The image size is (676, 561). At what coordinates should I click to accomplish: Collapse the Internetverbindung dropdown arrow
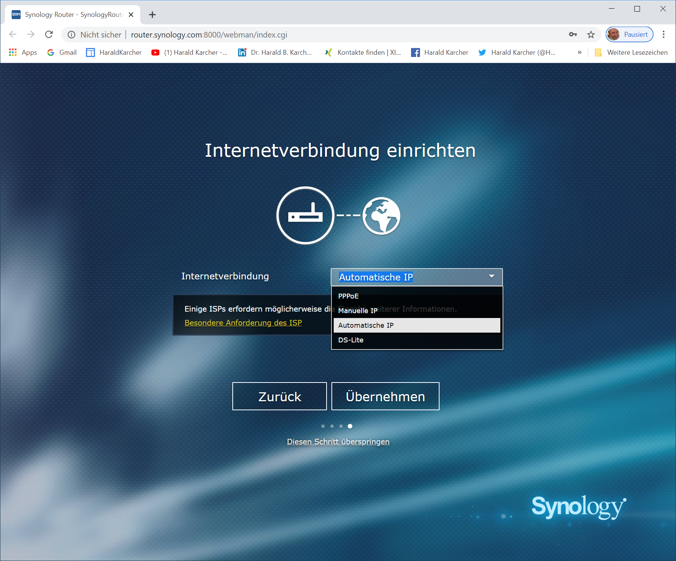pos(491,276)
